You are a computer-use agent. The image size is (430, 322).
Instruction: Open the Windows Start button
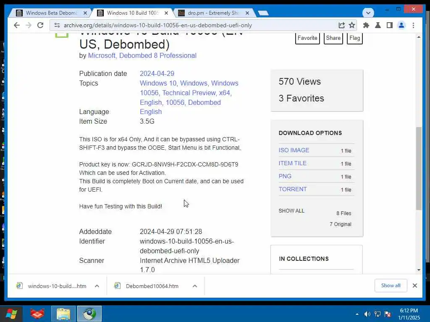[x=11, y=314]
